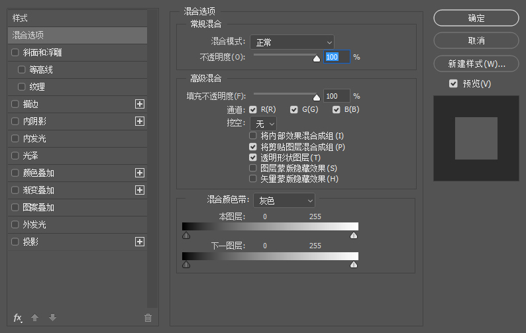Enable the 等高线 checkbox
Screen dimensions: 526x333
(x=21, y=70)
